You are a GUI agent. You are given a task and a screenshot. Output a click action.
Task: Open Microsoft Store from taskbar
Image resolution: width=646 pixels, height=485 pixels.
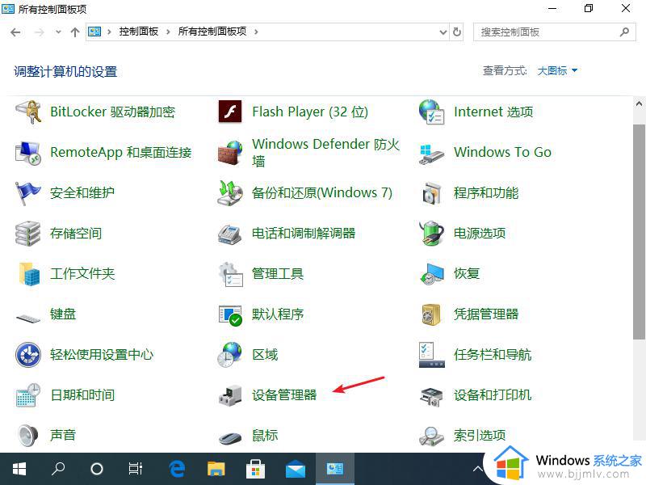(x=255, y=469)
